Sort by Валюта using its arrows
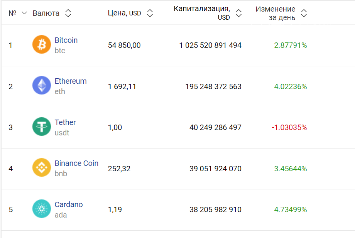355x238 pixels. 68,13
